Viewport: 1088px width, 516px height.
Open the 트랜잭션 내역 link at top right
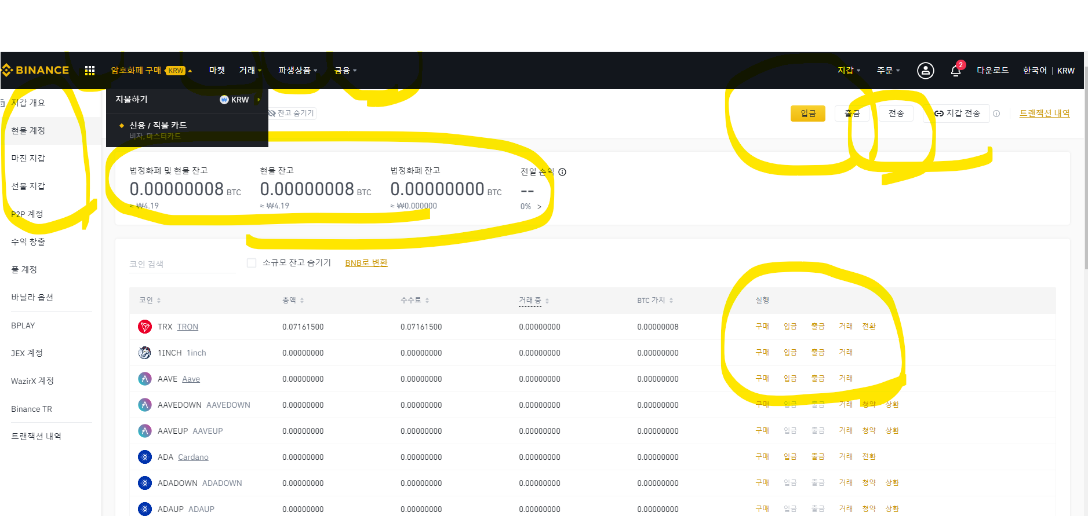click(x=1045, y=114)
